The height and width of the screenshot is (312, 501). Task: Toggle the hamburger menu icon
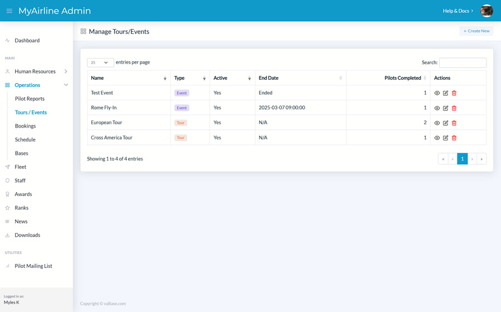(9, 11)
